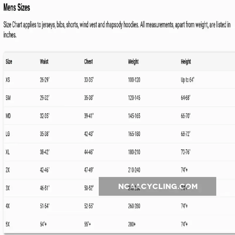Click the Mens Sizes heading

point(16,8)
